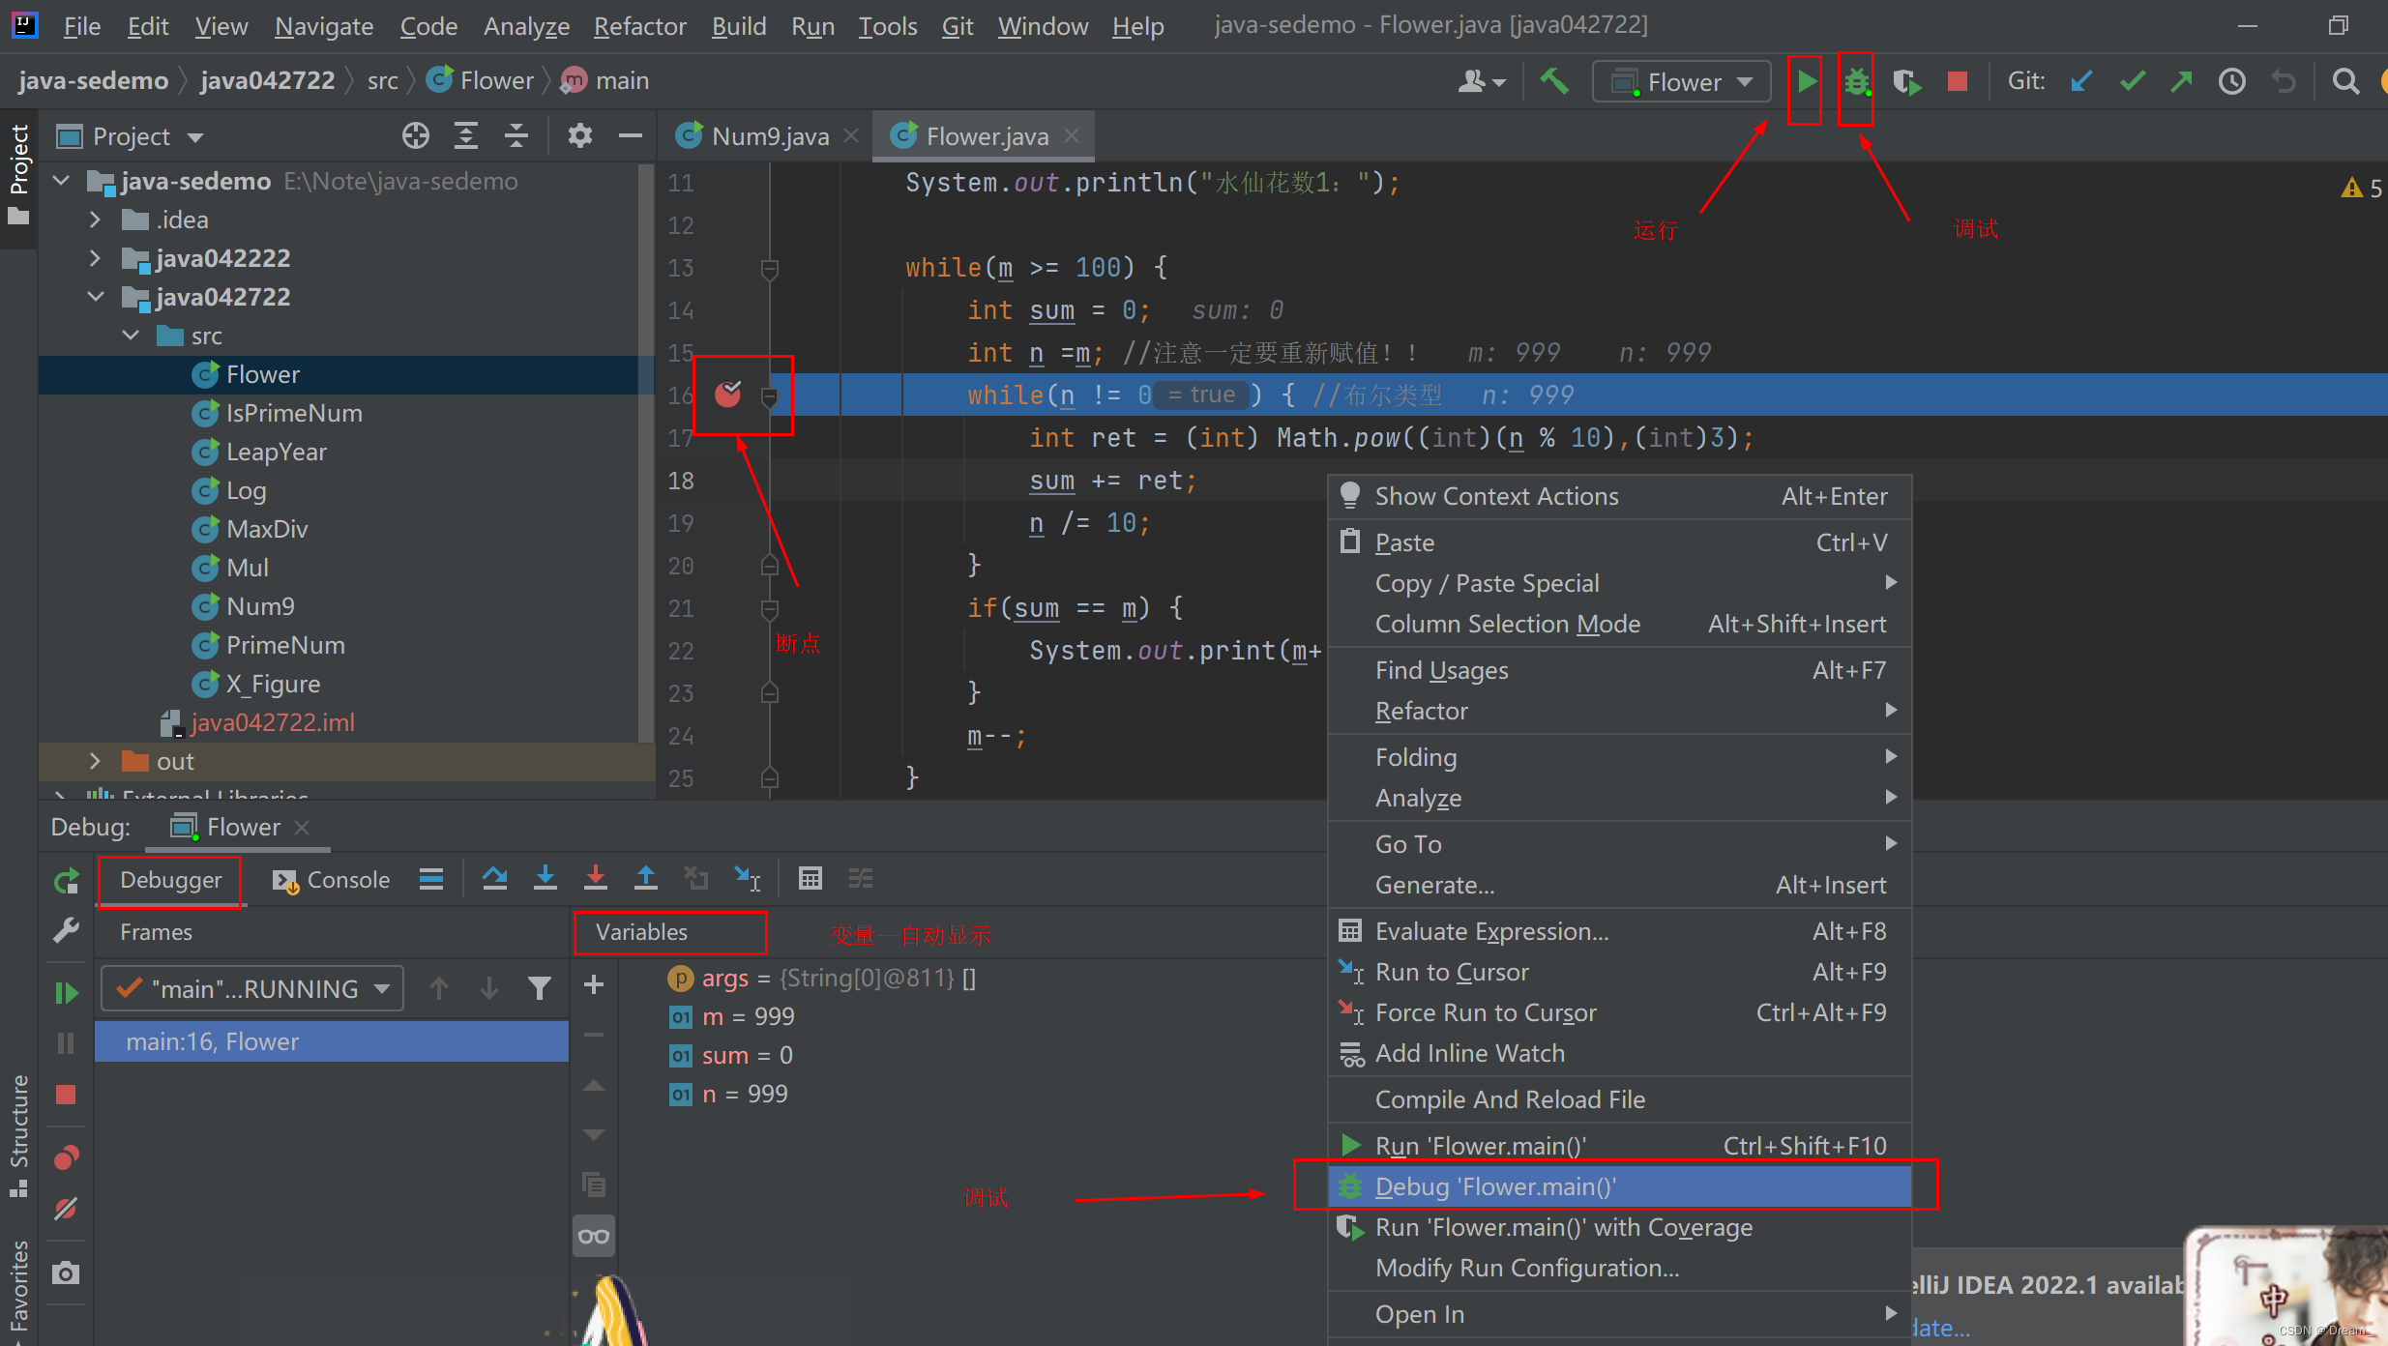Switch to the Num9.java editor tab
Image resolution: width=2388 pixels, height=1346 pixels.
769,136
